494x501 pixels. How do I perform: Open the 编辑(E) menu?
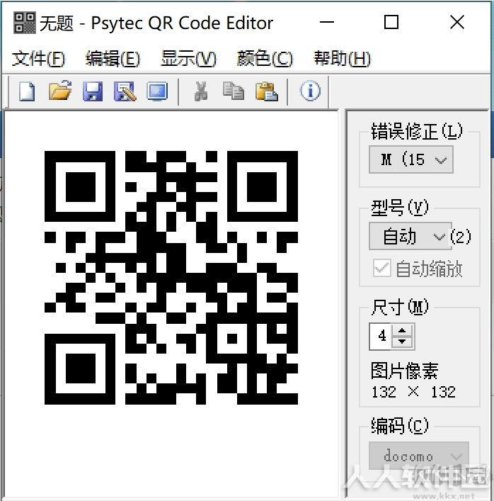point(113,59)
